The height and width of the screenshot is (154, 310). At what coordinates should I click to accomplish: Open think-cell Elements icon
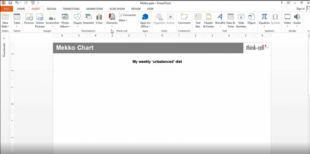pyautogui.click(x=112, y=17)
